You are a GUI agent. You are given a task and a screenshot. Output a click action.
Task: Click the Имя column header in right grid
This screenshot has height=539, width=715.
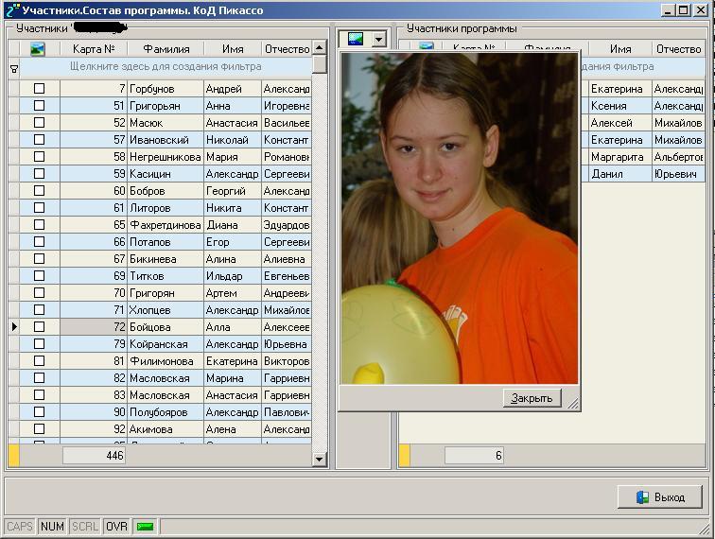pos(620,48)
